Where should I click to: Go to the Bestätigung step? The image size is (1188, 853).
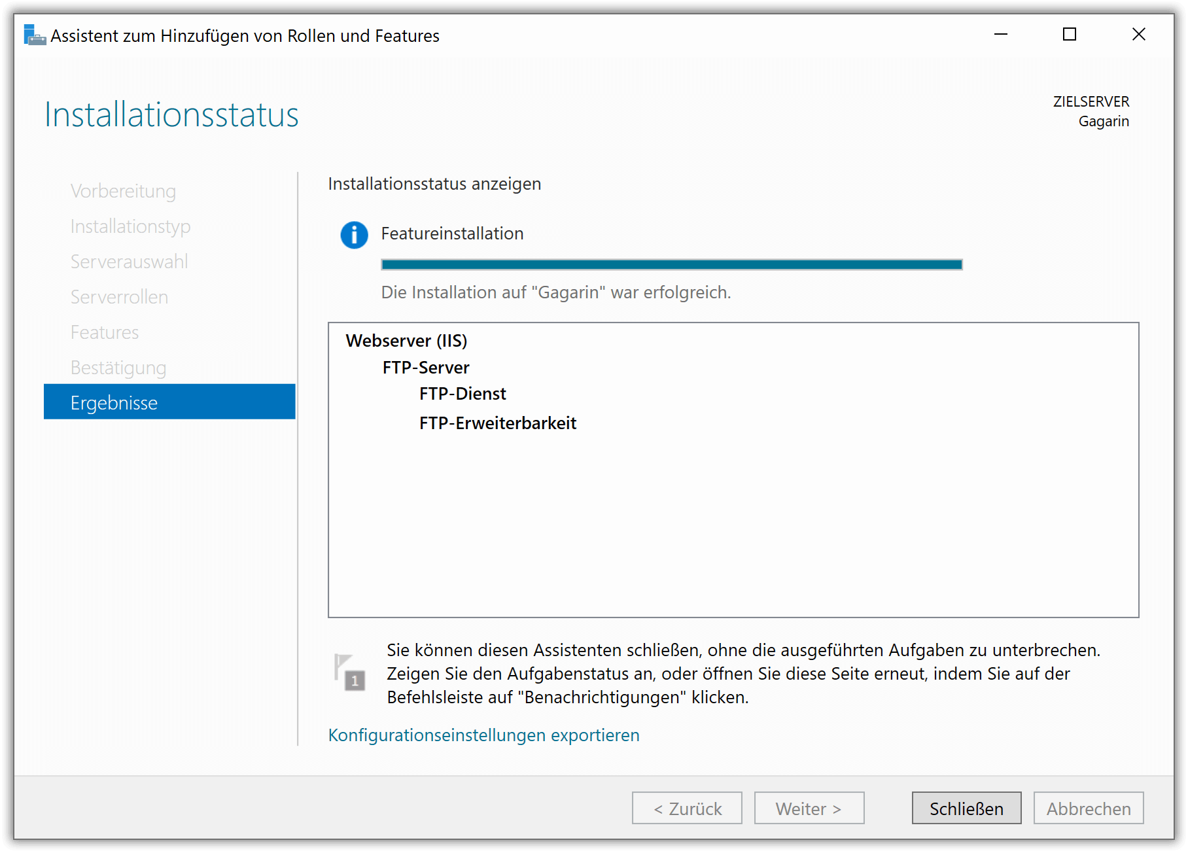tap(118, 368)
